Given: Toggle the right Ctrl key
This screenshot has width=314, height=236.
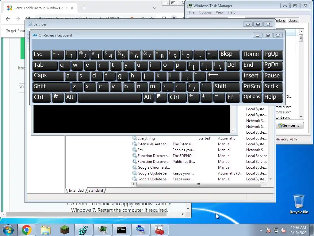Looking at the screenshot, I should point(178,98).
